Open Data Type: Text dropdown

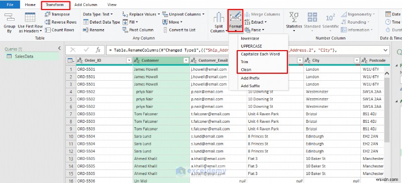pos(97,15)
